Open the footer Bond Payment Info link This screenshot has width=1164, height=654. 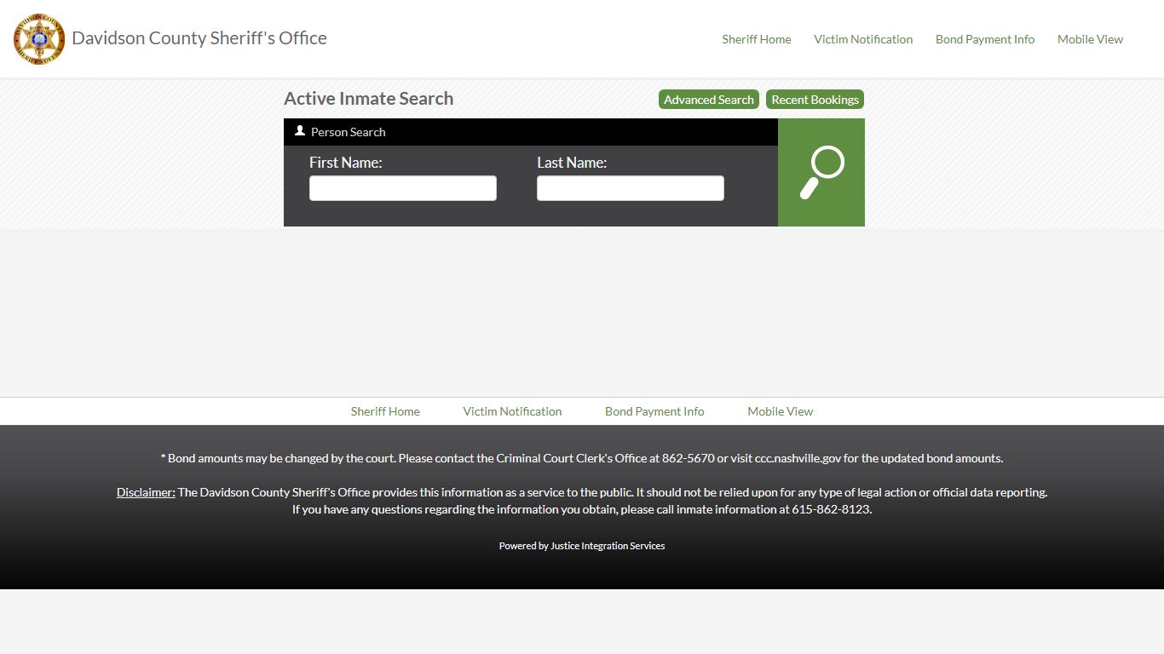point(654,411)
